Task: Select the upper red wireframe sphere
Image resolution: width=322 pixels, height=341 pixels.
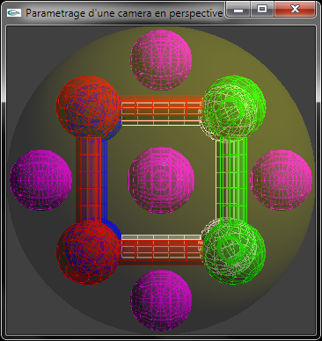Action: coord(89,107)
